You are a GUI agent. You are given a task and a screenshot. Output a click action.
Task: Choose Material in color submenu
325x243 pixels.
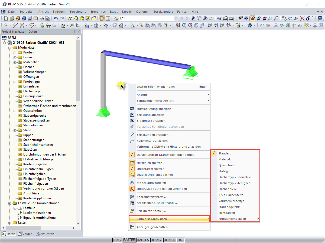point(235,159)
